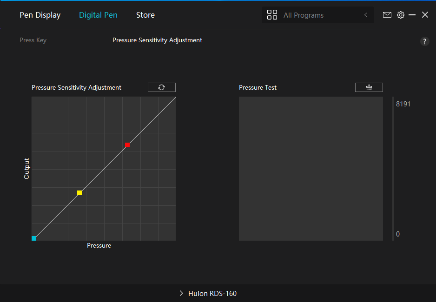The height and width of the screenshot is (302, 436).
Task: Click the help question mark icon
Action: point(424,41)
